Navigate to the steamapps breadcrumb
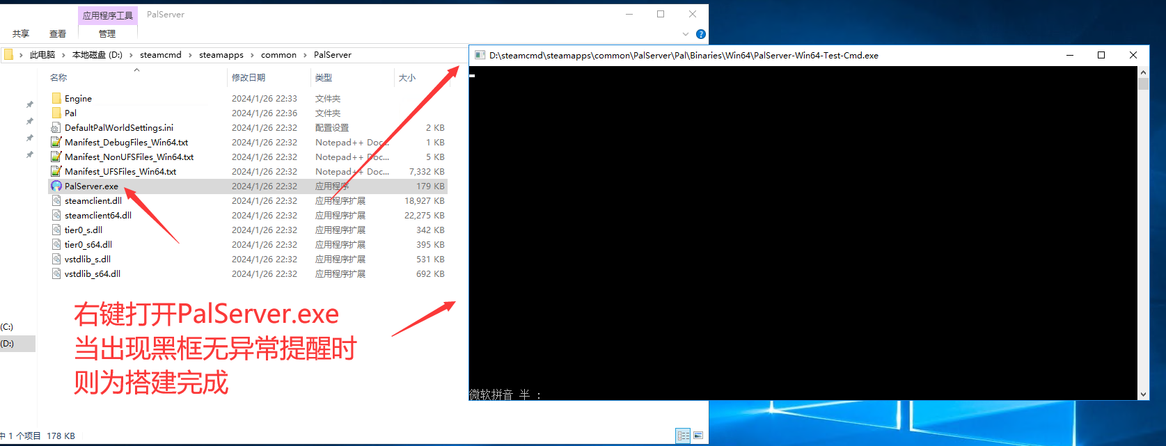The width and height of the screenshot is (1166, 446). pyautogui.click(x=221, y=55)
